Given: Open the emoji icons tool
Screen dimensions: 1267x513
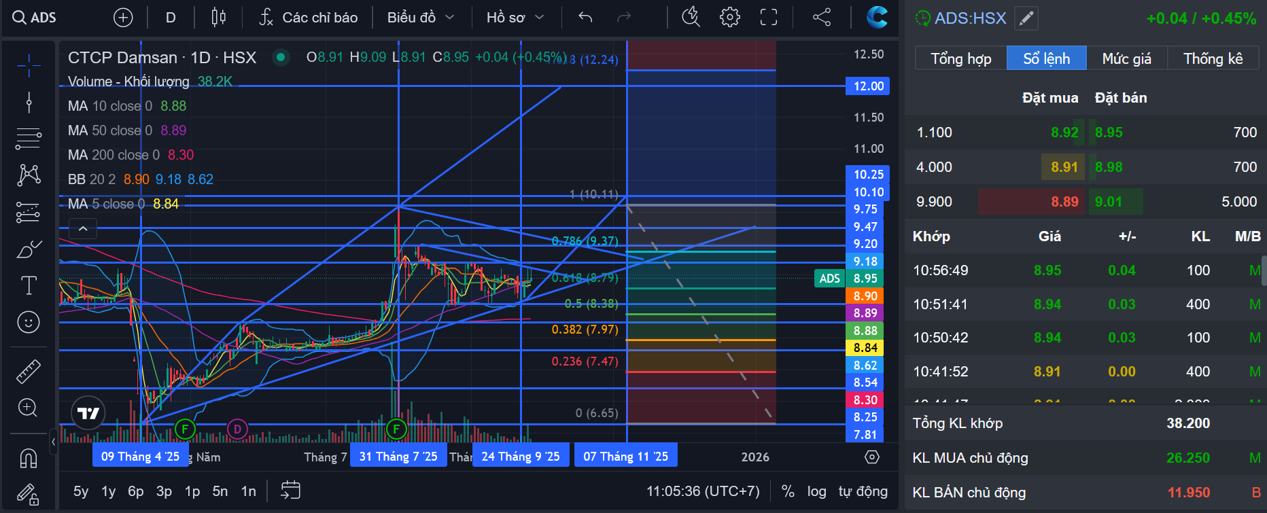Looking at the screenshot, I should 29,322.
